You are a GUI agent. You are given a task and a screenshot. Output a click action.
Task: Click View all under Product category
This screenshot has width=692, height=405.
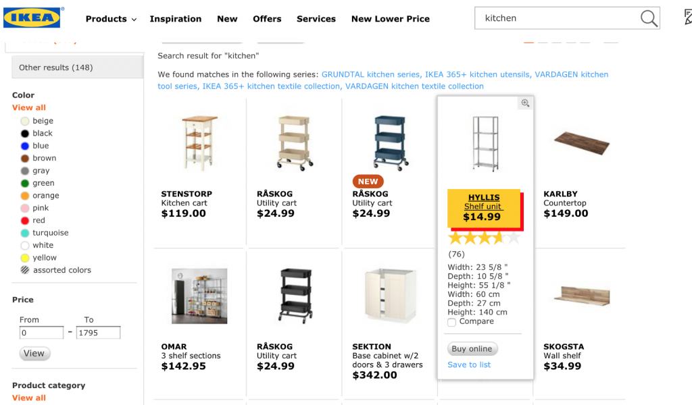coord(29,398)
